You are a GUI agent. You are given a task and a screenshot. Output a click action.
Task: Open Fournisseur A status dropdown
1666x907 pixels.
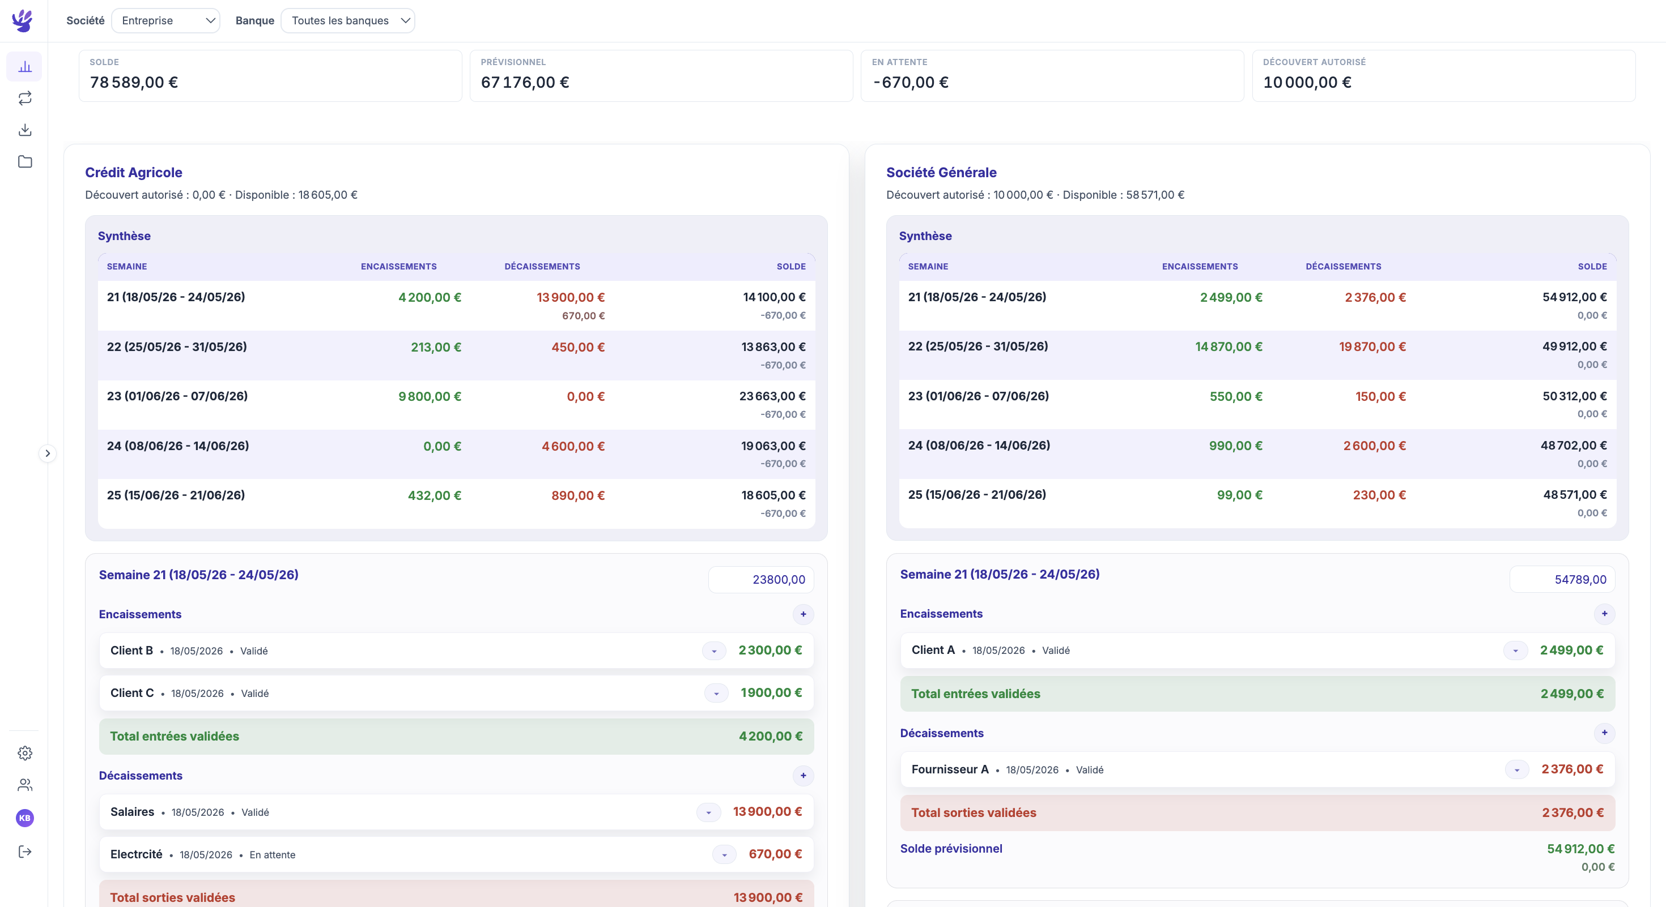[x=1516, y=769]
